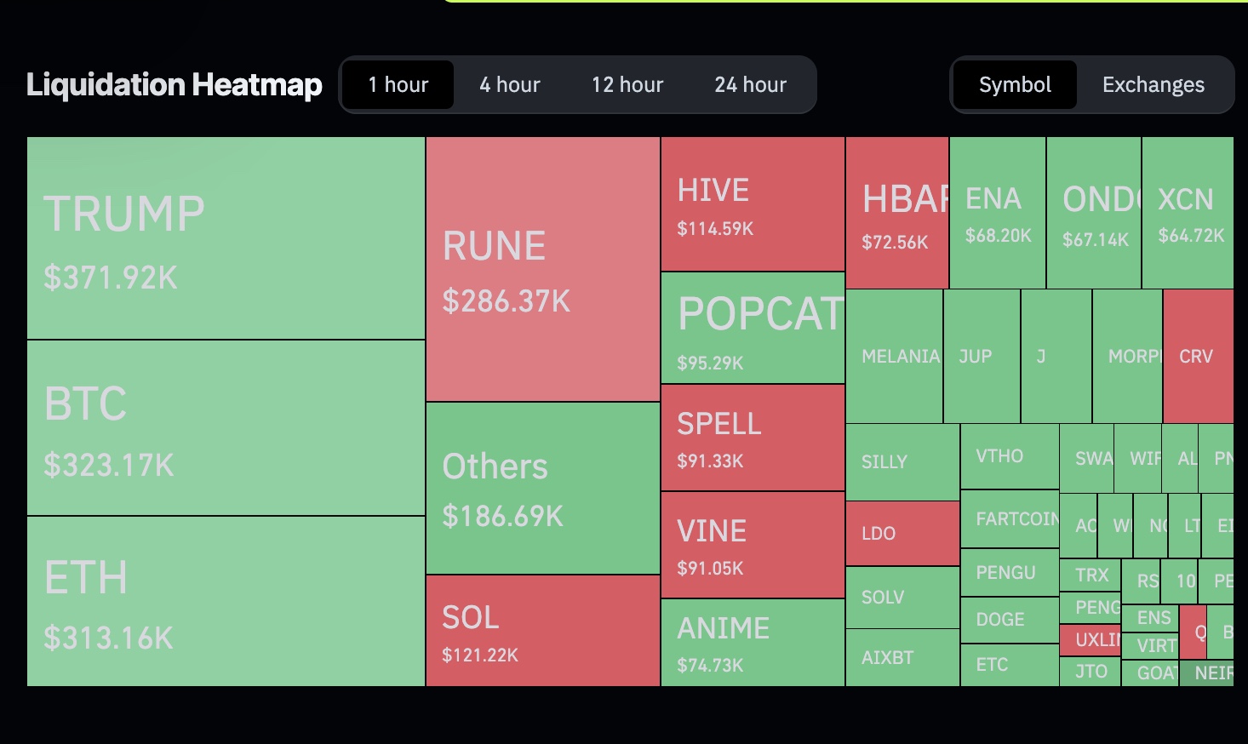Image resolution: width=1248 pixels, height=744 pixels.
Task: Select the FARTCOIN tile
Action: point(1010,519)
